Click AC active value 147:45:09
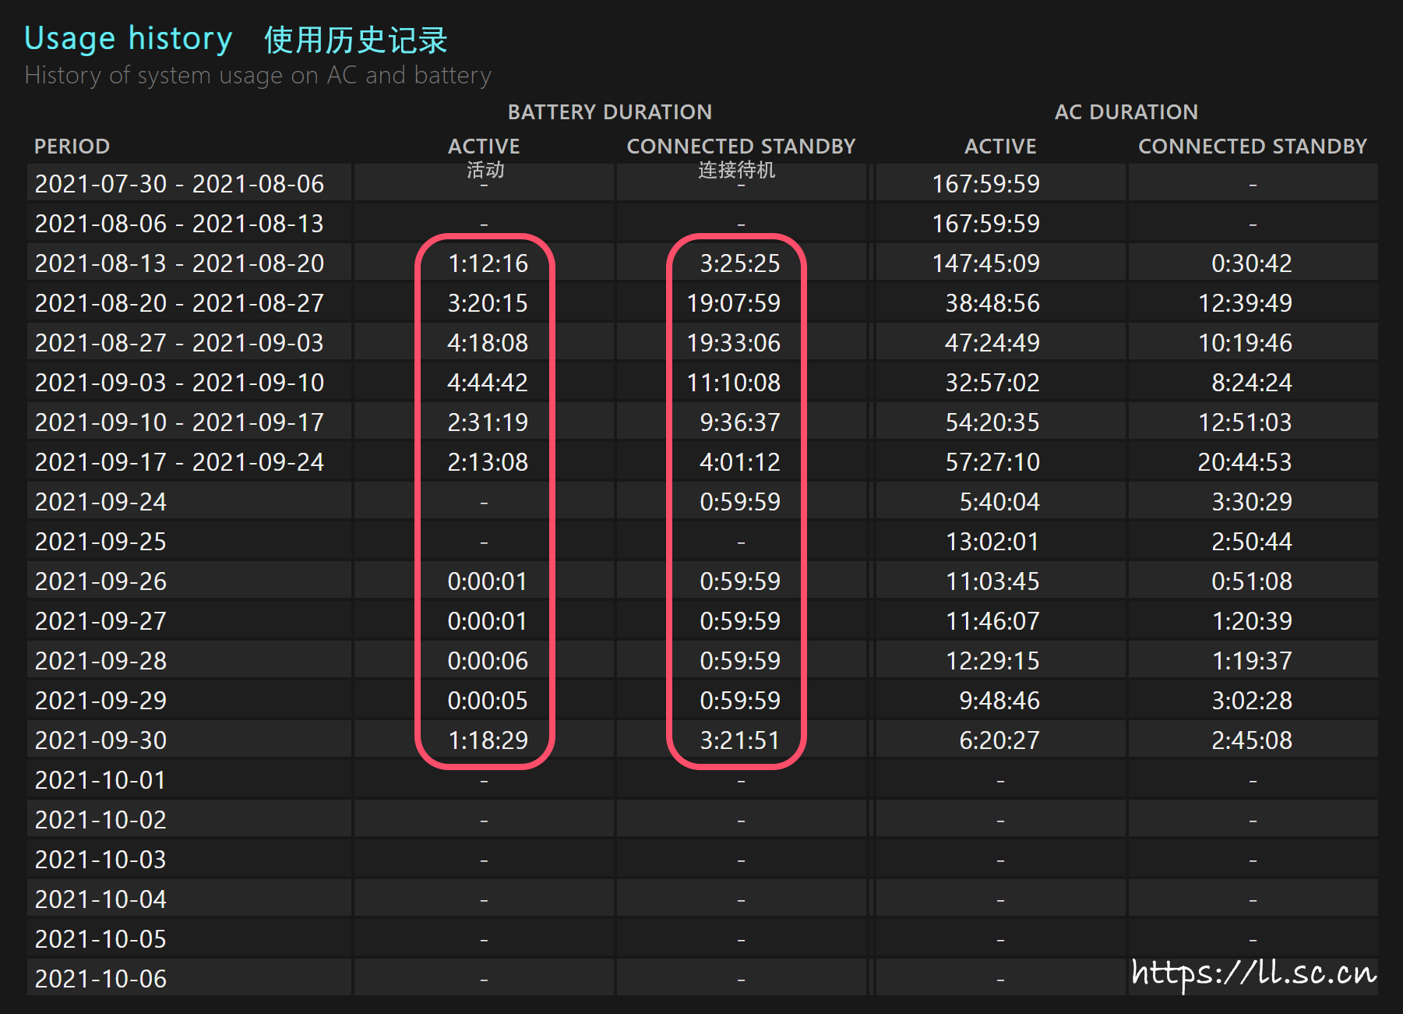 click(x=985, y=263)
